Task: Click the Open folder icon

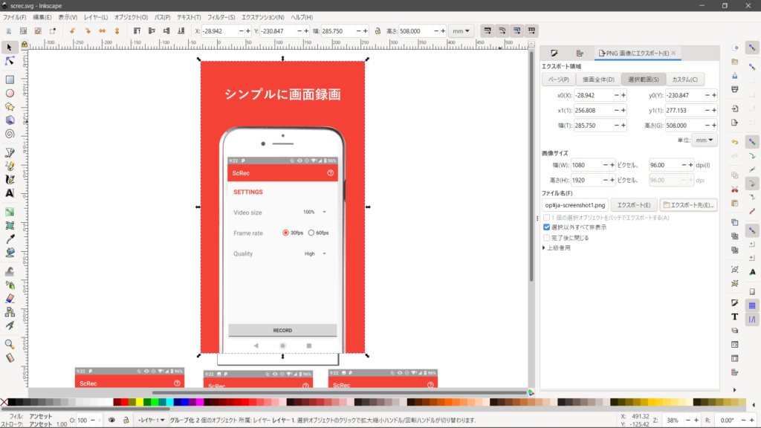Action: pos(735,62)
